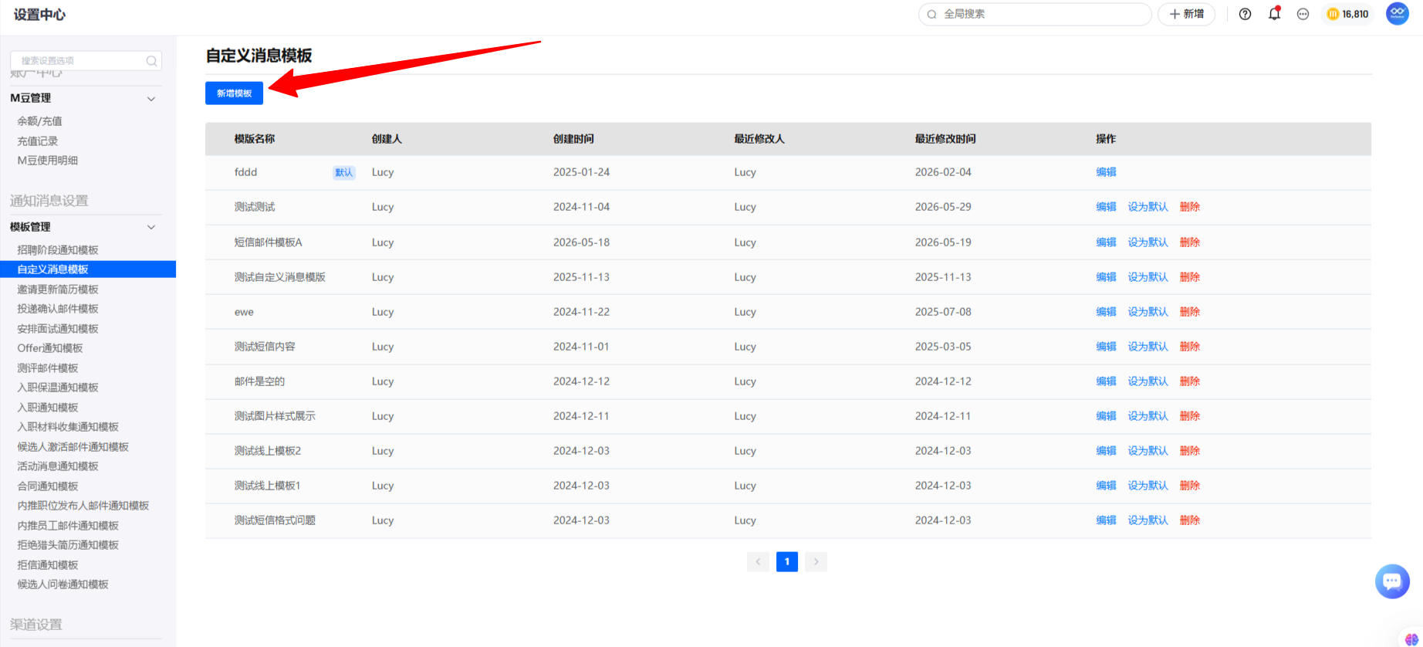Viewport: 1423px width, 647px height.
Task: Open 合同通知模板 in sidebar
Action: click(48, 486)
